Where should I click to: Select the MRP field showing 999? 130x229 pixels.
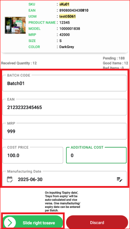click(65, 131)
